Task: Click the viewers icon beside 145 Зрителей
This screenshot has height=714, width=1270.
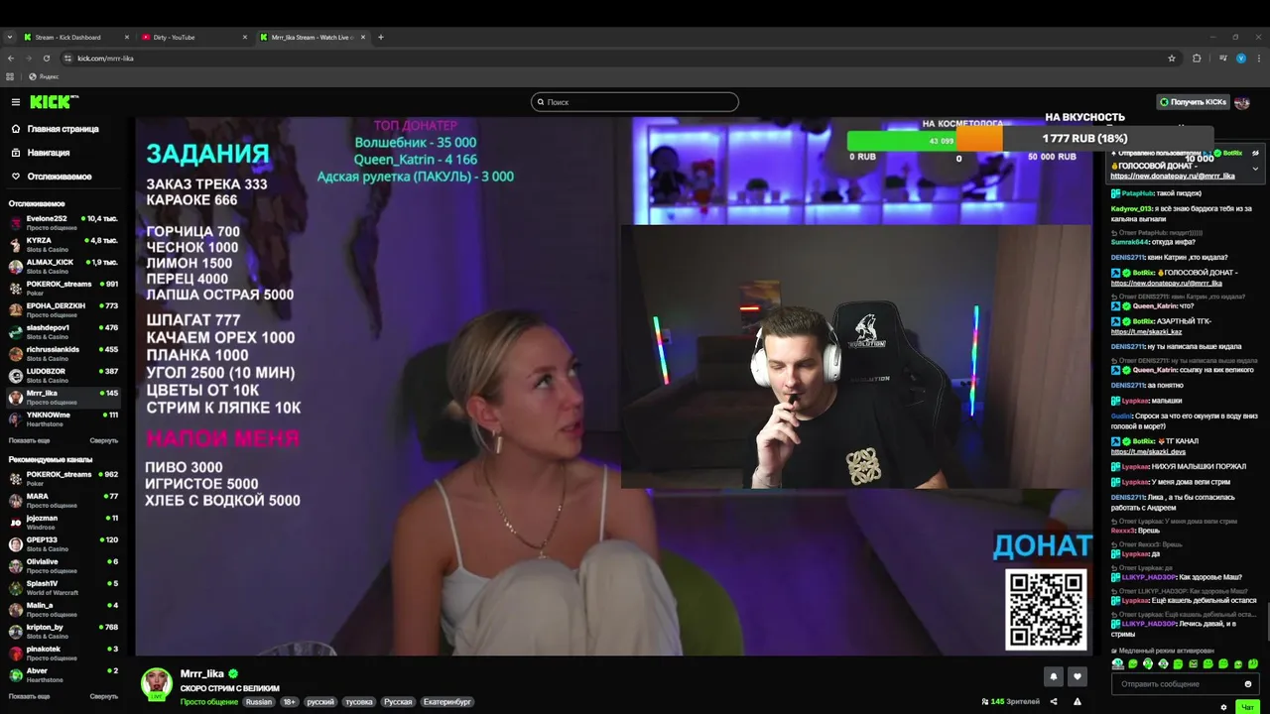Action: [985, 701]
